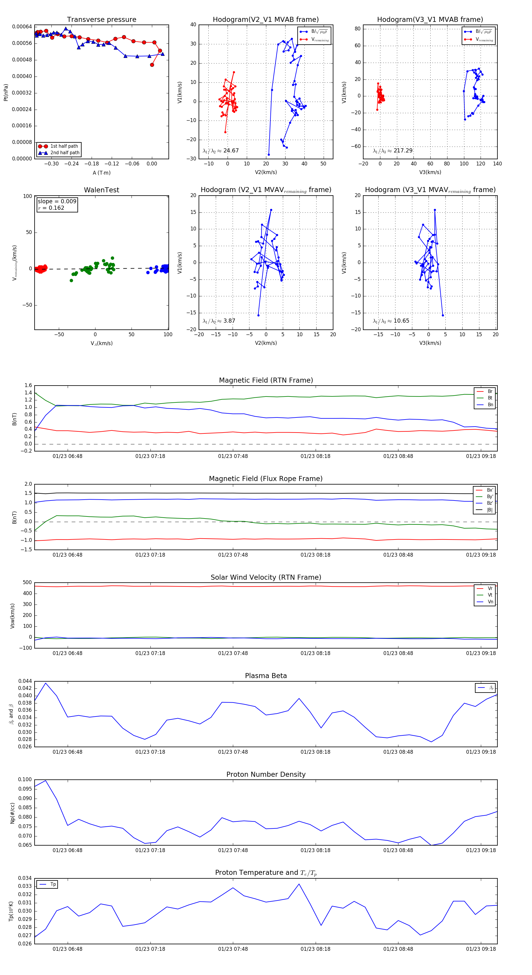Select the 'Bn' legend entry
The width and height of the screenshot is (532, 975).
(485, 404)
